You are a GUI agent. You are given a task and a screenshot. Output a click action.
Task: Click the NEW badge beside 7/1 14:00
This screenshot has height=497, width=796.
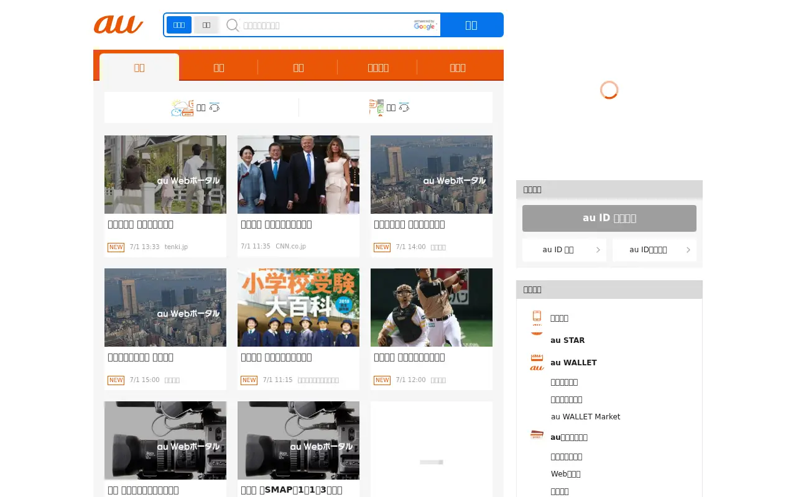click(382, 247)
